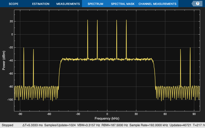Click the 'Stopped' status text

click(7, 125)
